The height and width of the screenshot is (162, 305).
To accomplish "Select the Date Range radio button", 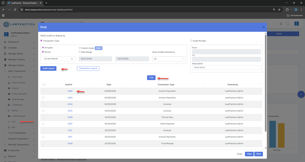I will pyautogui.click(x=80, y=52).
